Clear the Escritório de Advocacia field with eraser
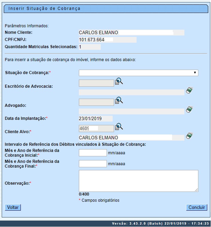The height and width of the screenshot is (227, 211). tap(189, 90)
